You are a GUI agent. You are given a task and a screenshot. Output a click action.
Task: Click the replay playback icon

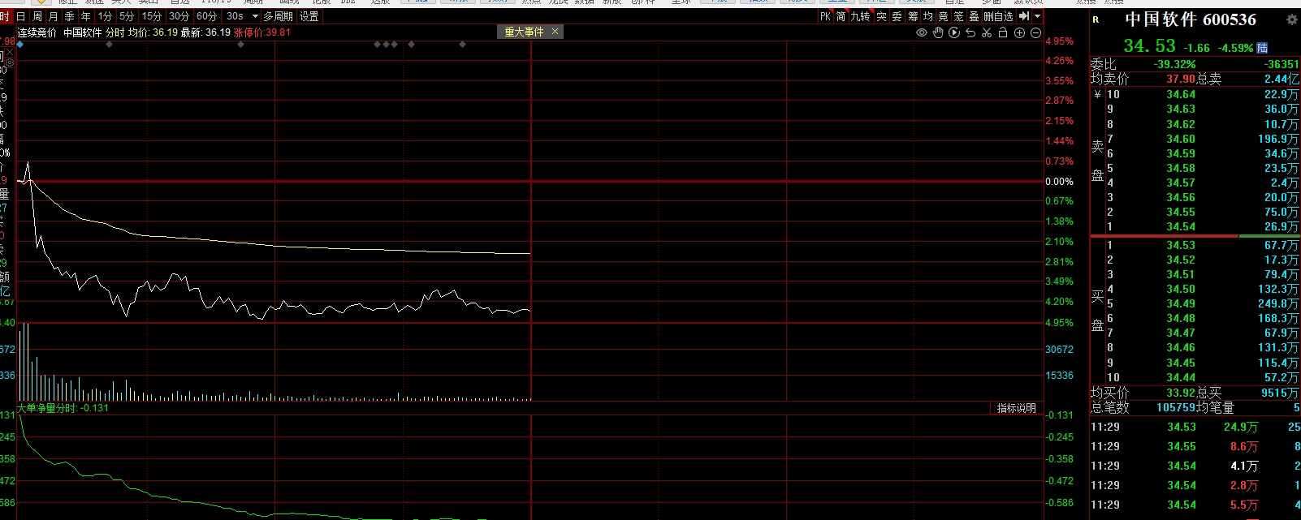click(954, 32)
